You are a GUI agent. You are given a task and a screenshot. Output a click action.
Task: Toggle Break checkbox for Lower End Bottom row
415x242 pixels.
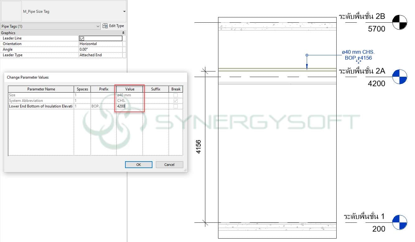tap(175, 106)
